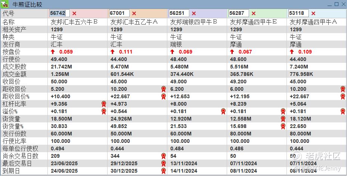
Task: Click the award badge in 53118 溢价% row
Action: (343, 111)
